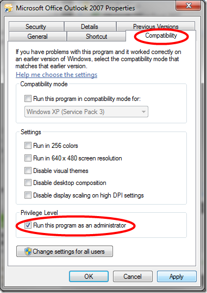Confirm with the OK button
The width and height of the screenshot is (207, 293).
pos(89,277)
